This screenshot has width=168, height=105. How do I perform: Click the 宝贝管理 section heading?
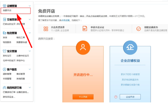12,51
